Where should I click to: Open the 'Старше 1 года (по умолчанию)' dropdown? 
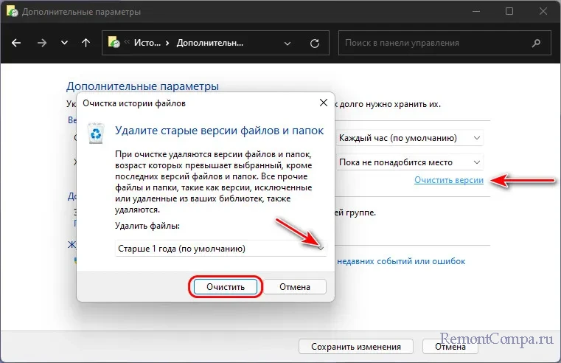[220, 249]
